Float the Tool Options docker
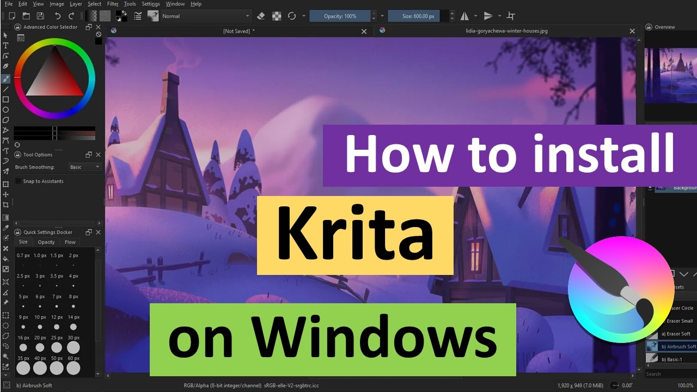Image resolution: width=697 pixels, height=392 pixels. pyautogui.click(x=89, y=155)
